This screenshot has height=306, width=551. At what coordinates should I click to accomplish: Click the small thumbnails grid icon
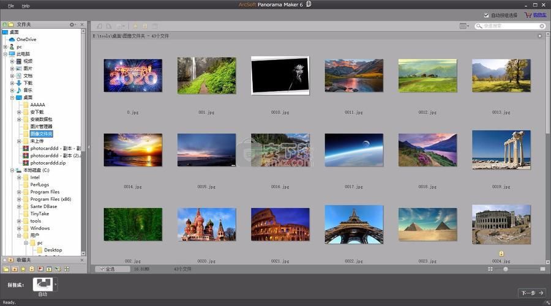coord(490,269)
